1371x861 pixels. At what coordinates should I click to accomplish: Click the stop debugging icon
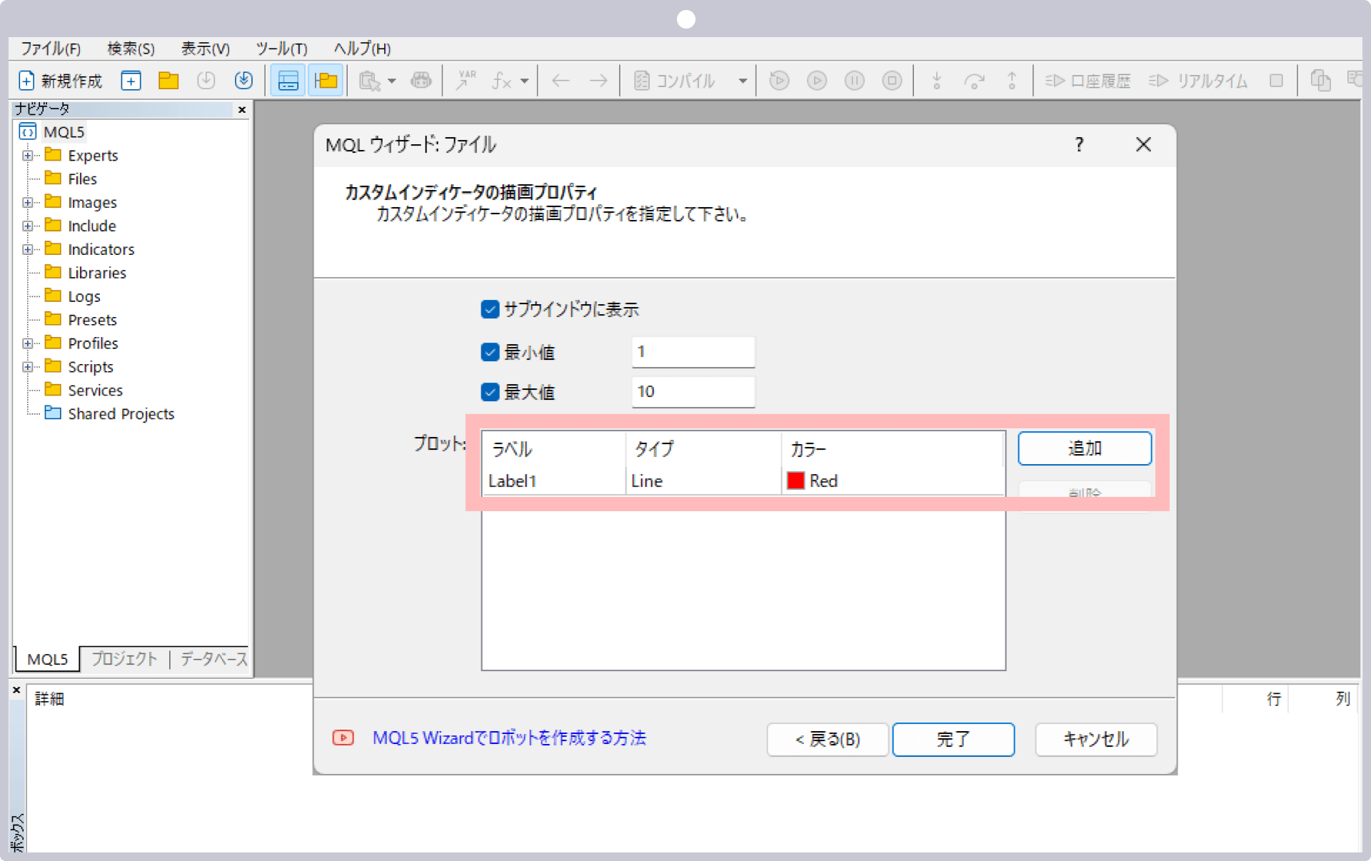(x=892, y=81)
